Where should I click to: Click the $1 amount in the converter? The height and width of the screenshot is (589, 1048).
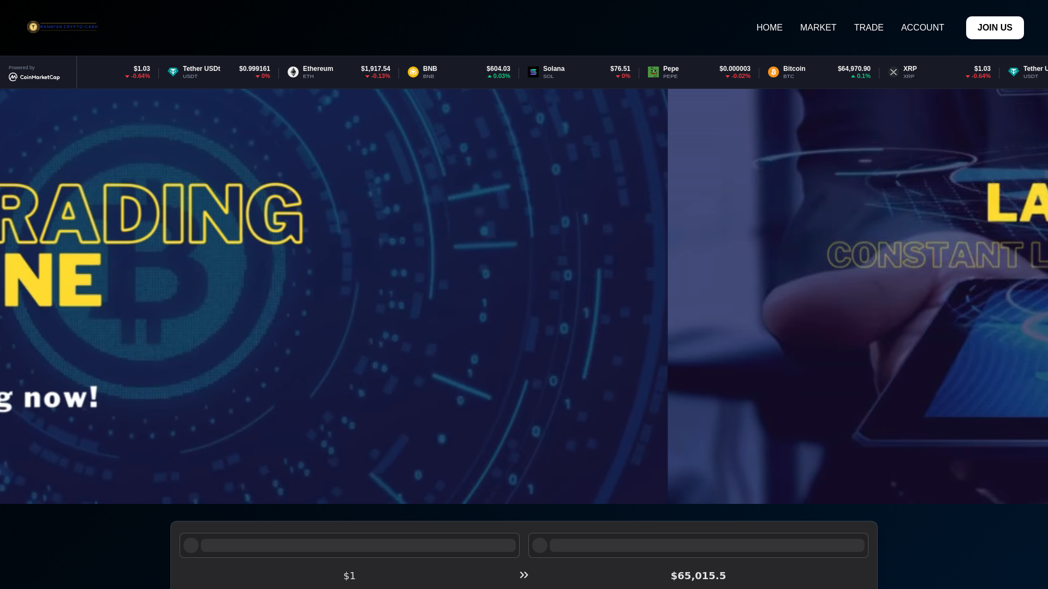349,576
